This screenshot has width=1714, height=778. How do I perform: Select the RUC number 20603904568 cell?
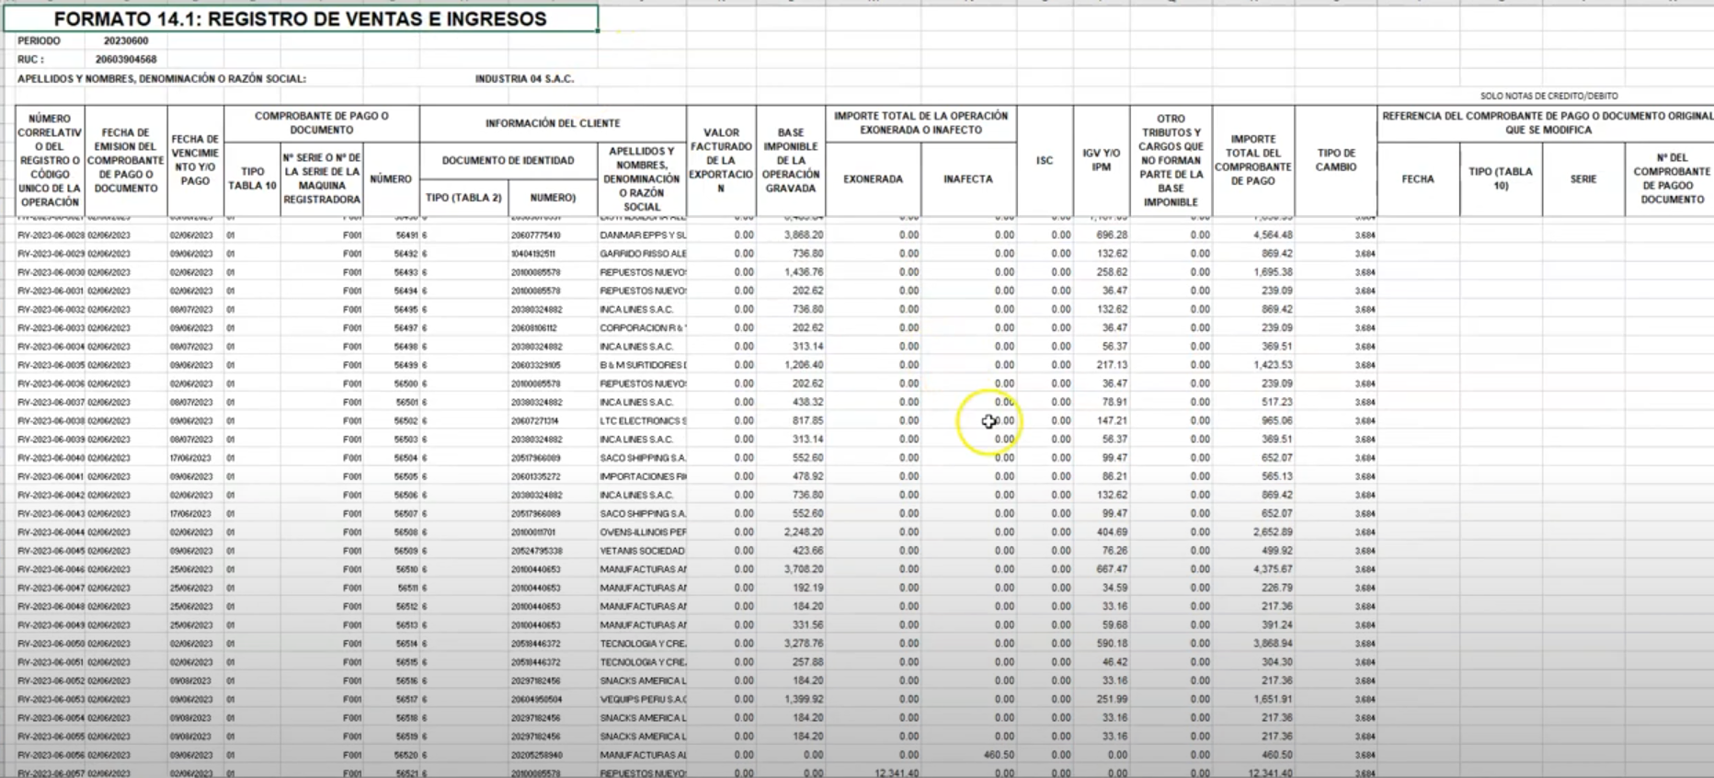pyautogui.click(x=127, y=60)
